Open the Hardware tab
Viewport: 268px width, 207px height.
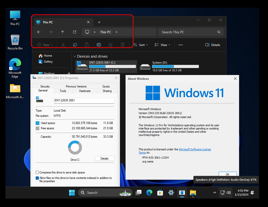[x=85, y=91]
